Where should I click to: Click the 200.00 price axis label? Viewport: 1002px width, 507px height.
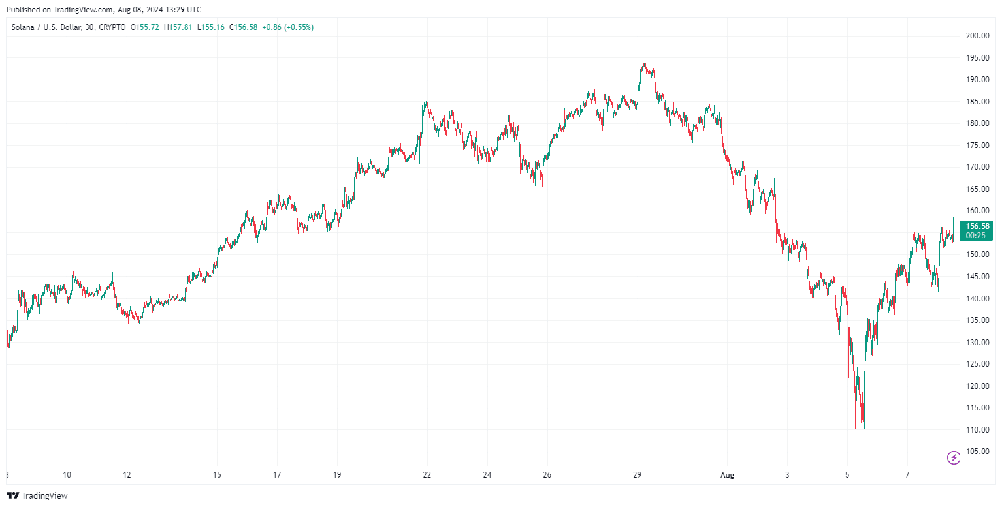(978, 36)
